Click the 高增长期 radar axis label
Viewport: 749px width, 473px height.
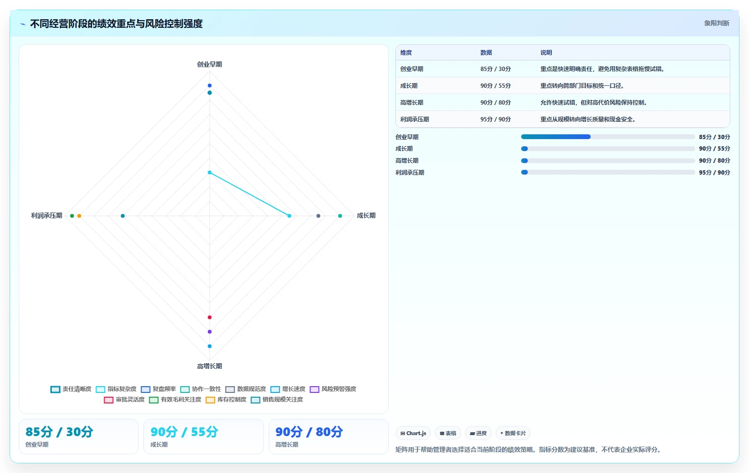click(x=210, y=366)
